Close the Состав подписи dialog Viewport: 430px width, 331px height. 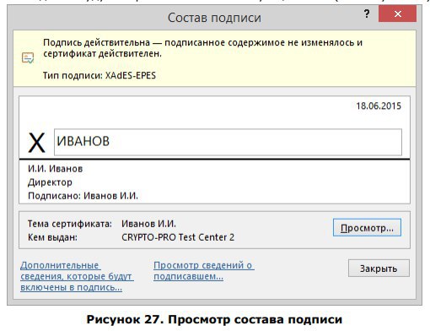(x=397, y=14)
